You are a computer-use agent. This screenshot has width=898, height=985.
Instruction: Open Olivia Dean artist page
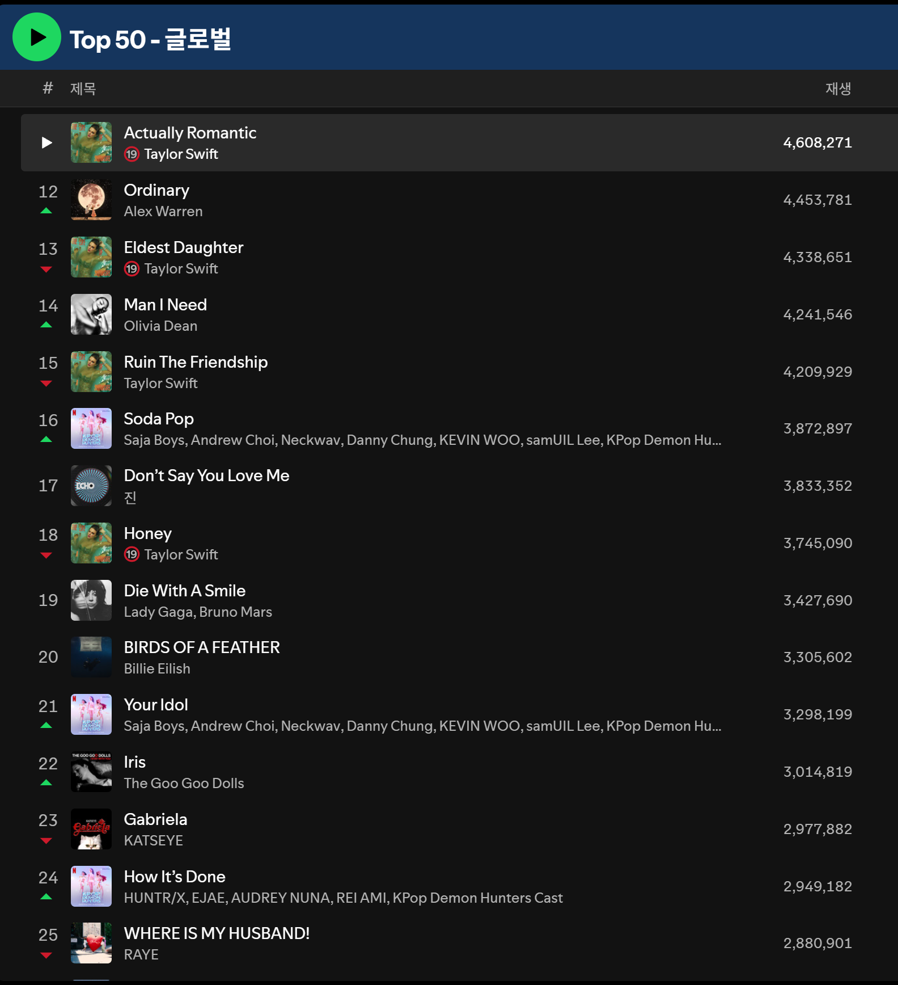click(160, 326)
